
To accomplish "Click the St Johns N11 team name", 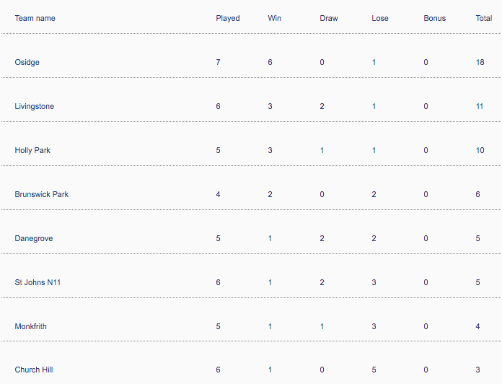I will [38, 282].
